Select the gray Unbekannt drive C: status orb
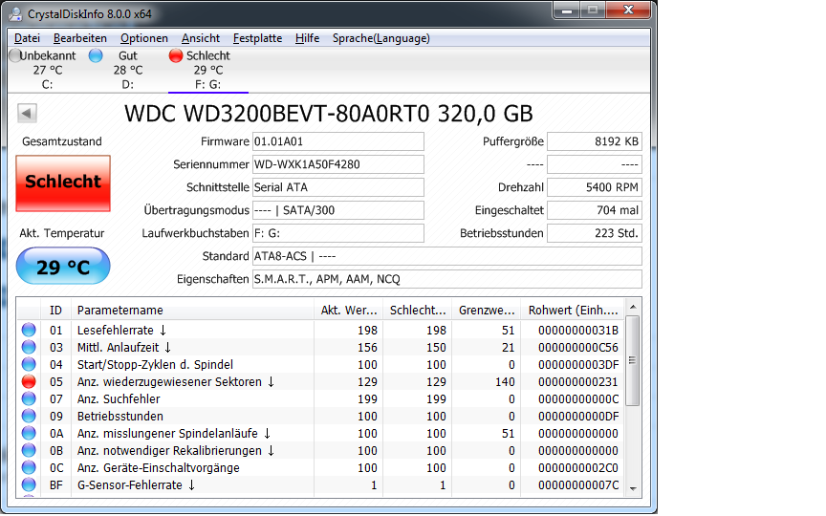This screenshot has height=516, width=826. point(14,55)
